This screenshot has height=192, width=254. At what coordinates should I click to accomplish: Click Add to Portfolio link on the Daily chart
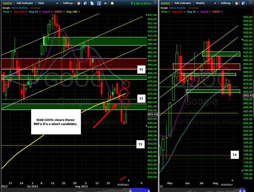point(19,8)
